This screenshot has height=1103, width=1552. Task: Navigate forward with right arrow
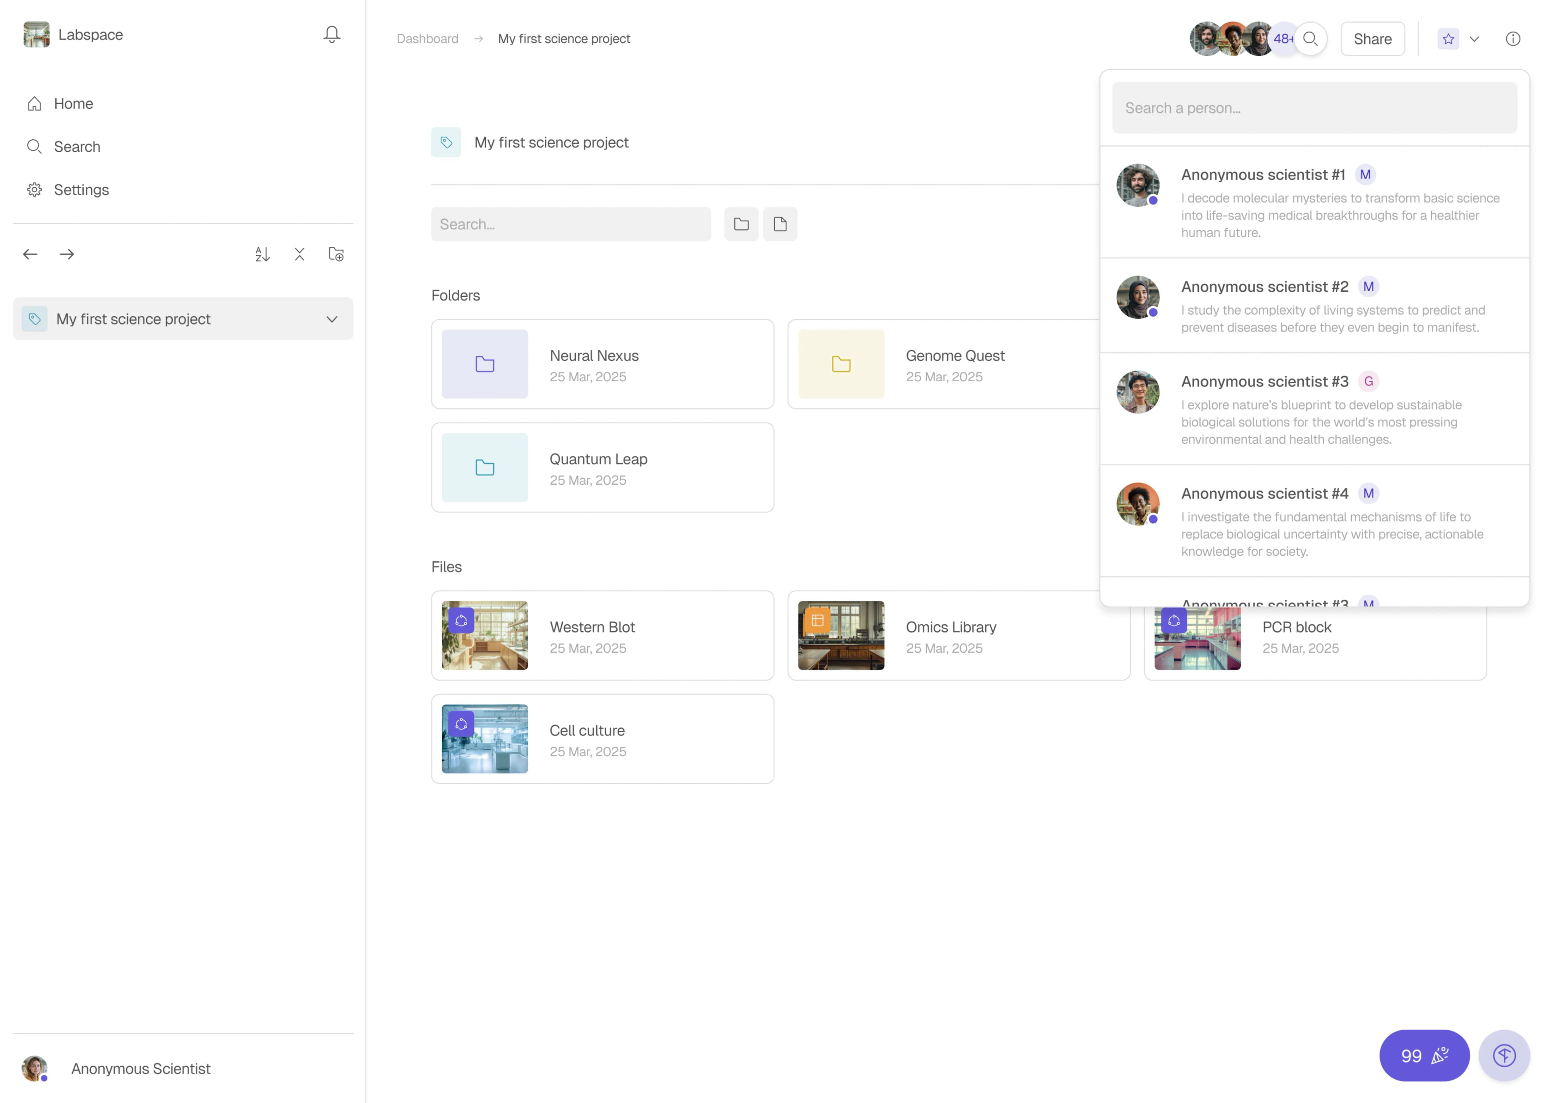pos(67,254)
